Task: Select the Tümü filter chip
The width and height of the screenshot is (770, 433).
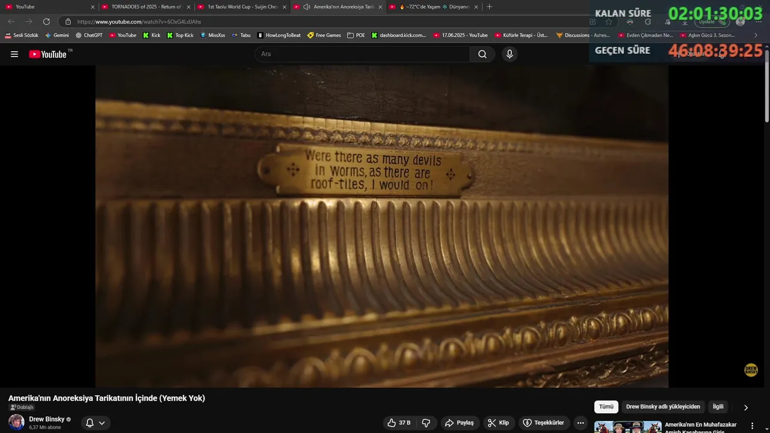Action: 606,407
